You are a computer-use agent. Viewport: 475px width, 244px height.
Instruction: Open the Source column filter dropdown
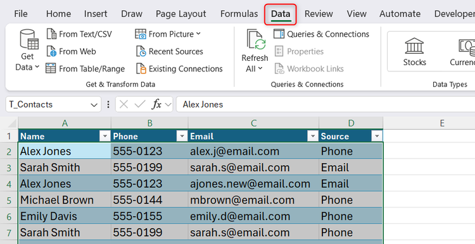377,137
